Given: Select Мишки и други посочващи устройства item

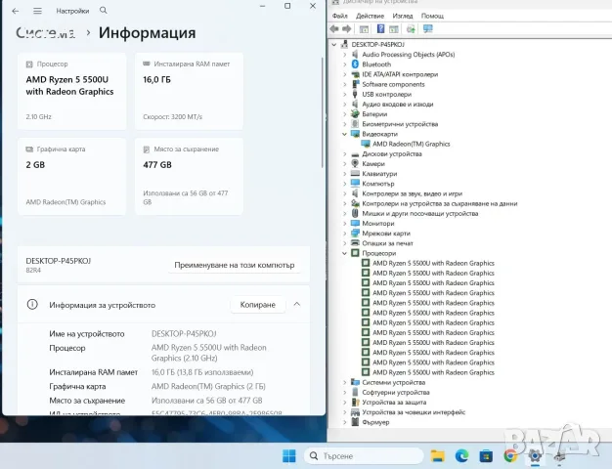Looking at the screenshot, I should (420, 213).
